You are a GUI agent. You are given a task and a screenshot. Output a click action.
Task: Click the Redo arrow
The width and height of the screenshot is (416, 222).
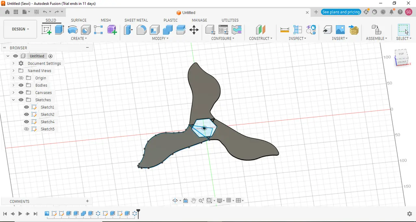pyautogui.click(x=57, y=12)
